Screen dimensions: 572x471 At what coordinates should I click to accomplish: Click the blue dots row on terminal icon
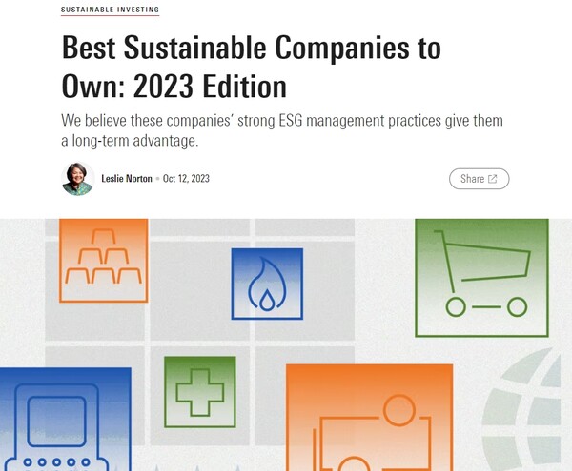pyautogui.click(x=56, y=462)
